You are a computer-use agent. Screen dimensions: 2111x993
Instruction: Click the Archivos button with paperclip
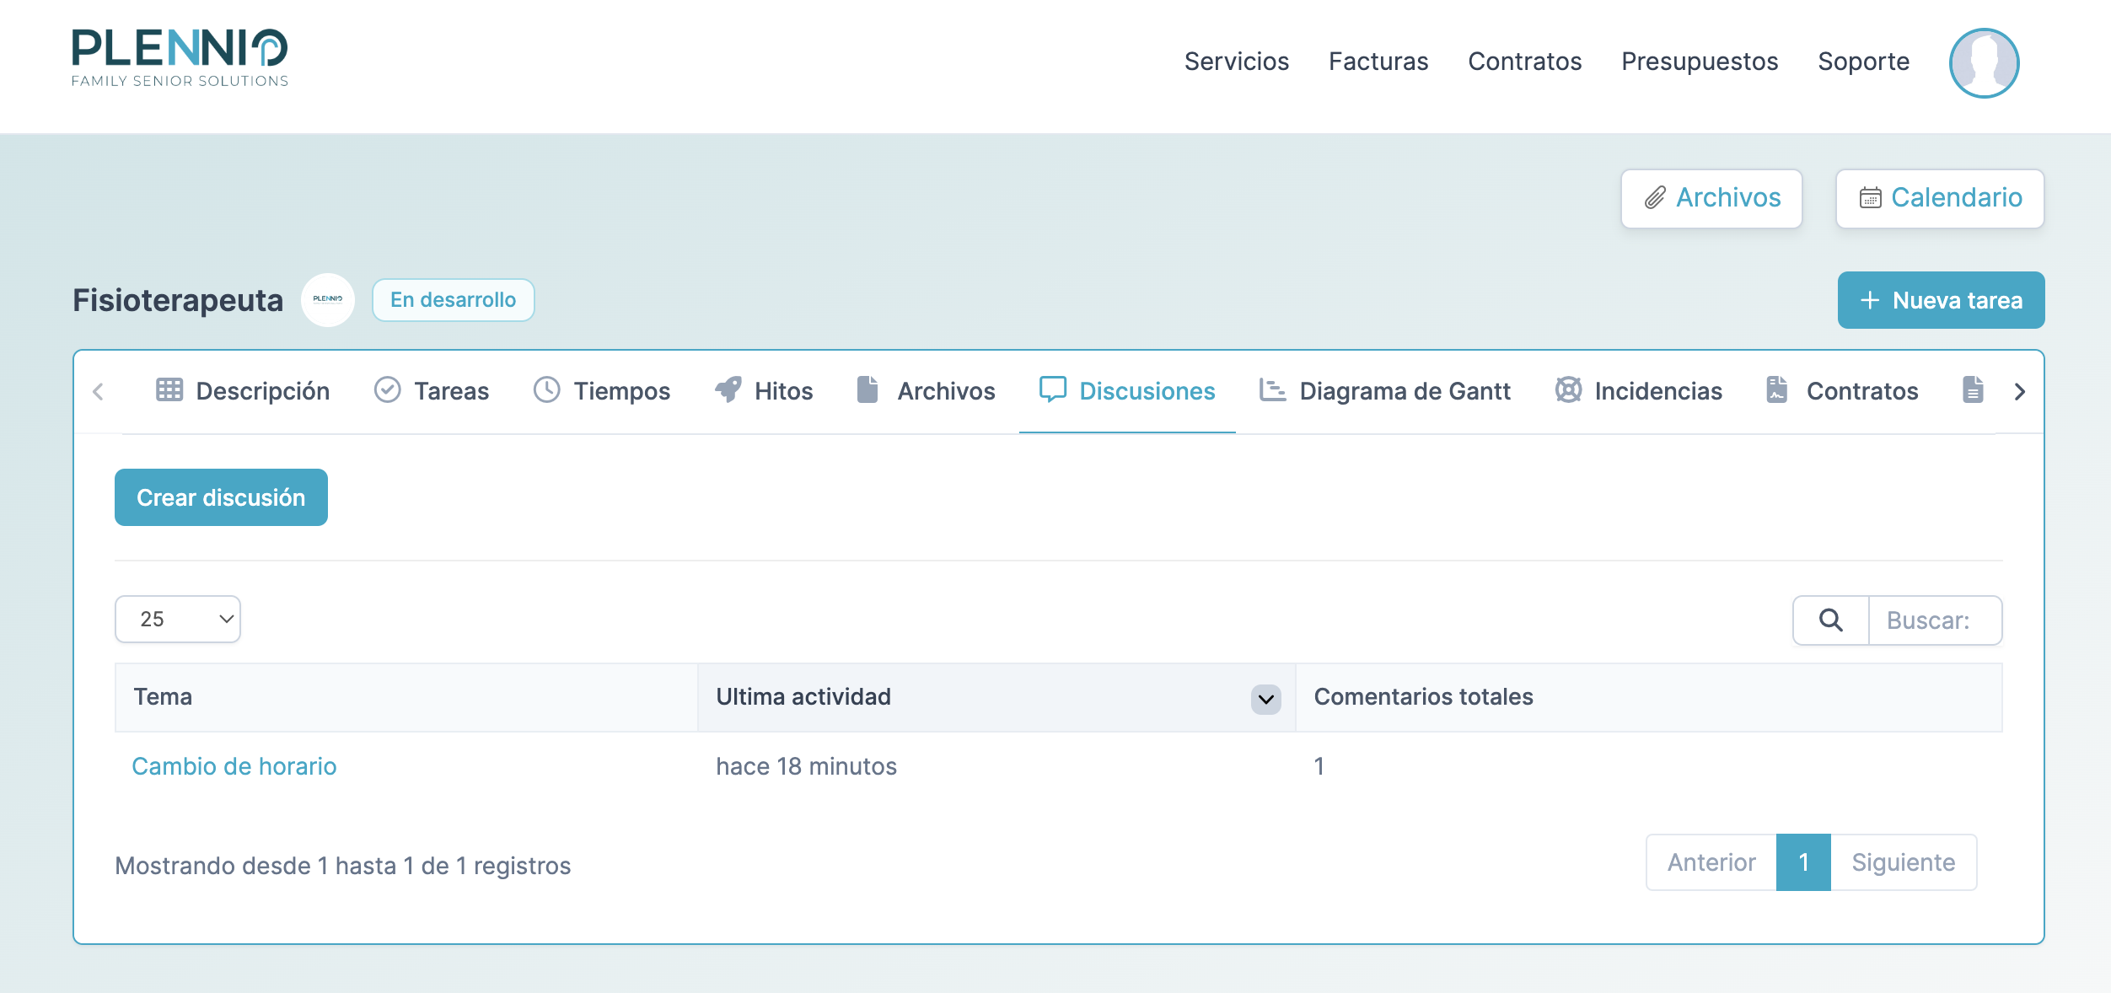coord(1711,198)
